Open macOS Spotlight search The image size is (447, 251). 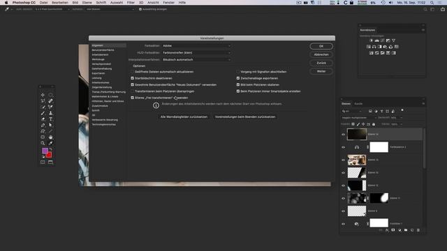432,3
